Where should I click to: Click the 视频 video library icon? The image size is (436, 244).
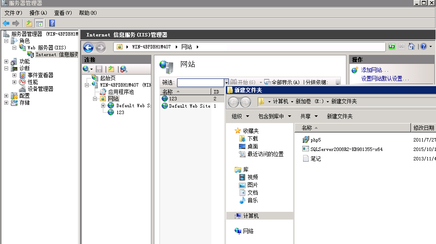pos(243,177)
